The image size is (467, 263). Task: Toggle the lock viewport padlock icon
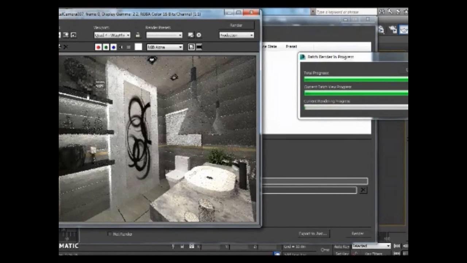click(138, 35)
